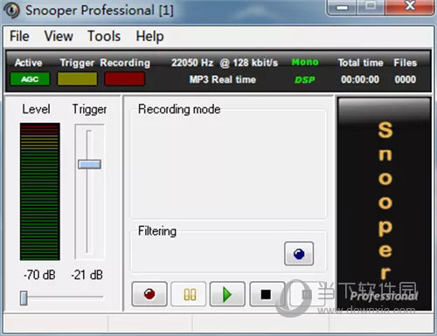Click the Files counter 0000
Viewport: 437px width, 336px height.
[x=406, y=79]
